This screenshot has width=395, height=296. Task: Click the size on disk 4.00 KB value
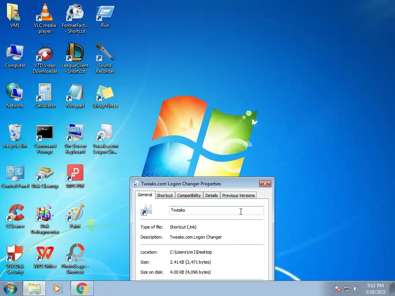tap(191, 272)
